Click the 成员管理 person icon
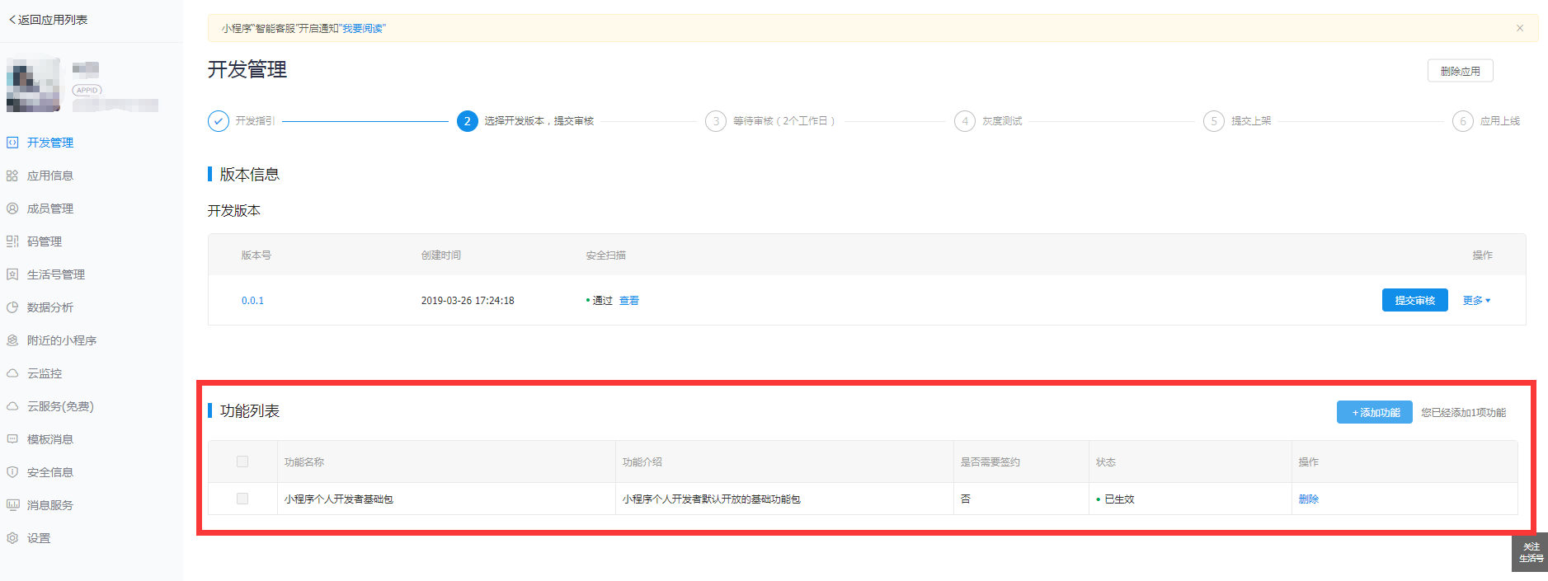 tap(12, 209)
